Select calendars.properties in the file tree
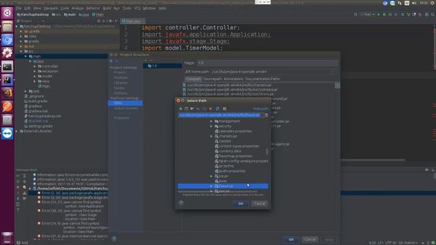The image size is (436, 245). (x=233, y=131)
